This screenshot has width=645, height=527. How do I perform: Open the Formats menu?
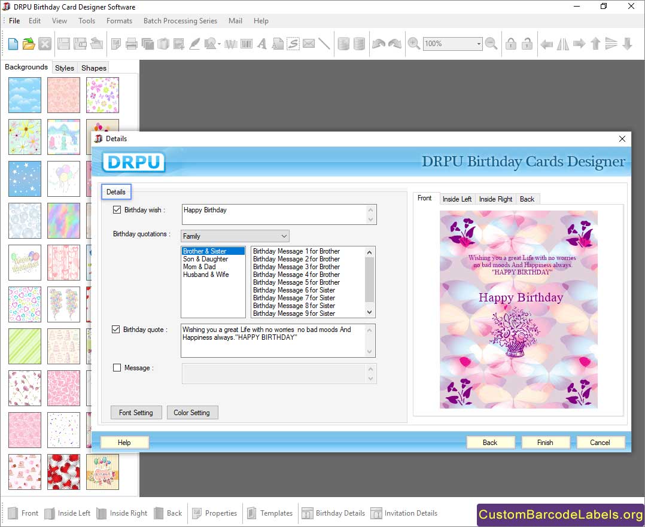tap(119, 20)
